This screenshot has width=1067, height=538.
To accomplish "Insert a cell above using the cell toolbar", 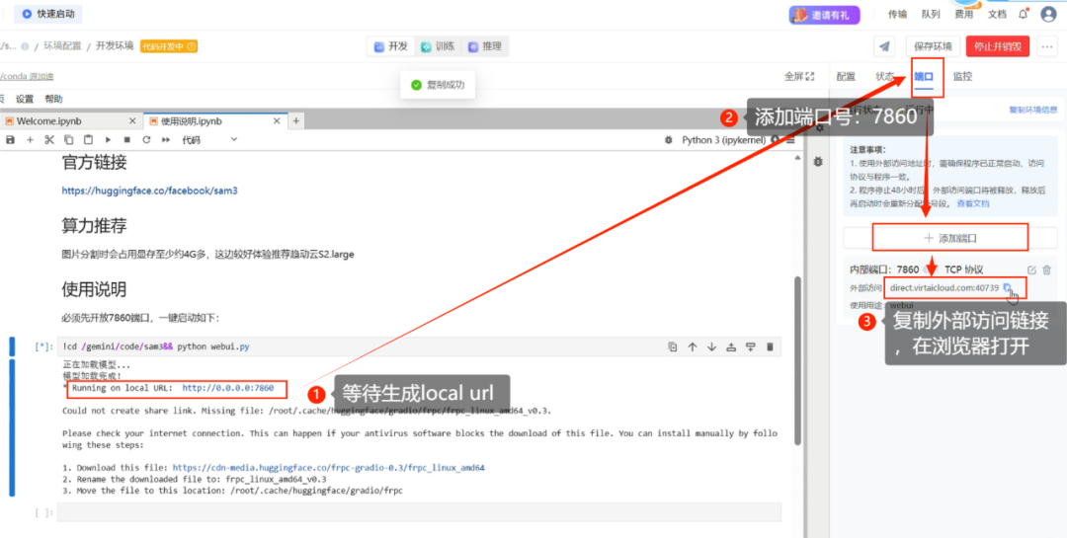I will click(731, 346).
